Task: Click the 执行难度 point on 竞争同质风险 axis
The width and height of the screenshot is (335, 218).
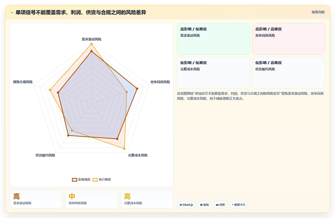Action: pos(127,92)
